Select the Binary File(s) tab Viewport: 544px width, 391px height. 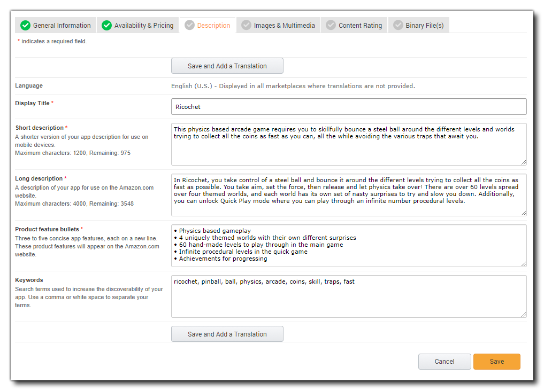point(424,25)
